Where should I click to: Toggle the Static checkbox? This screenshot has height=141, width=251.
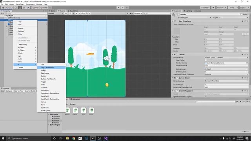(x=241, y=14)
